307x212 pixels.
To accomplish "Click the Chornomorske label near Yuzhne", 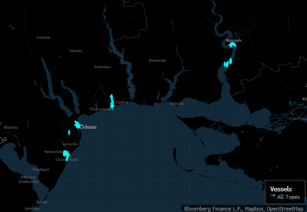I will point(101,109).
